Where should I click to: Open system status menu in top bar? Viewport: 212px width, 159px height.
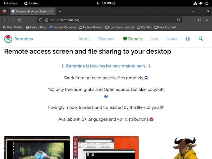tap(201, 3)
